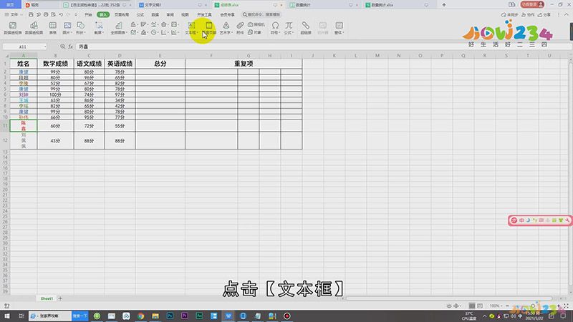Open the 文件 file menu dropdown
573x322 pixels.
pos(14,14)
